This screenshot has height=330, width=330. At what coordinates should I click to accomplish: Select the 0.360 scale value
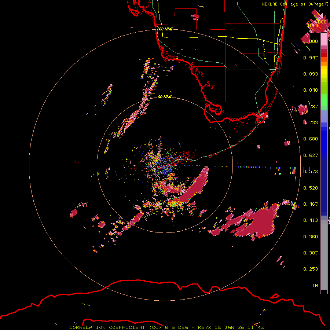tap(311, 237)
